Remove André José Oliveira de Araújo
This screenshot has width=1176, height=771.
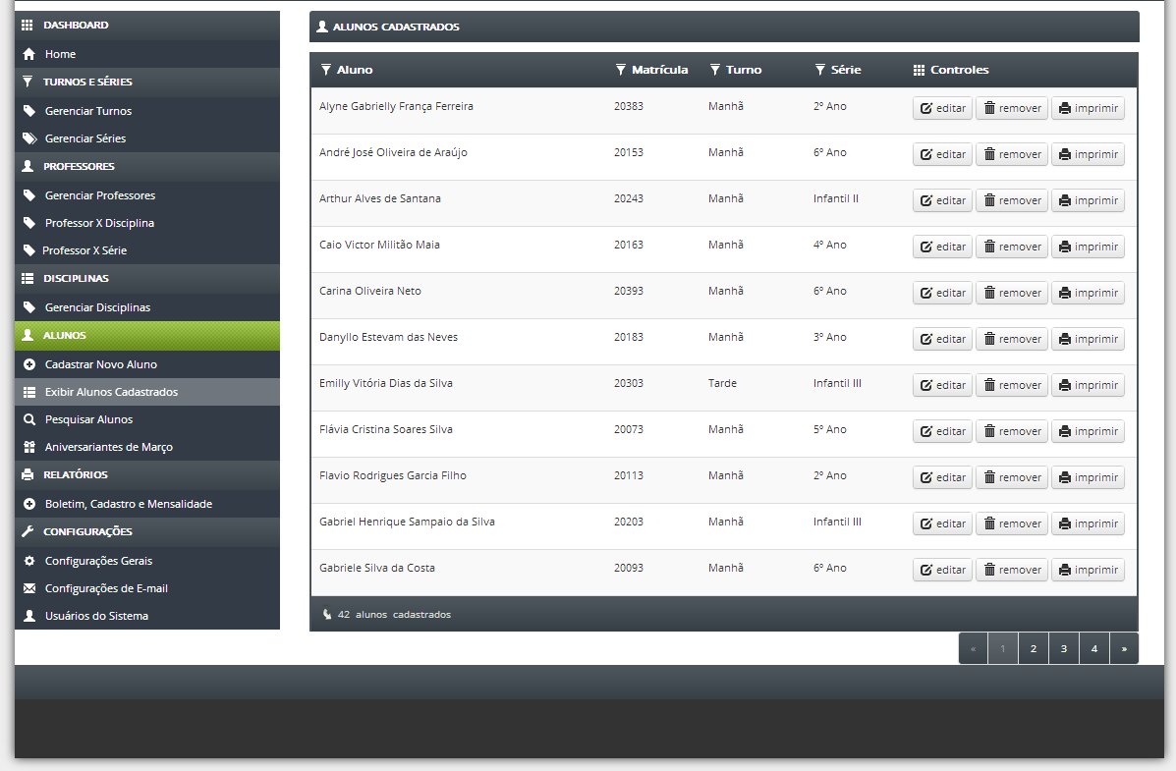1012,154
